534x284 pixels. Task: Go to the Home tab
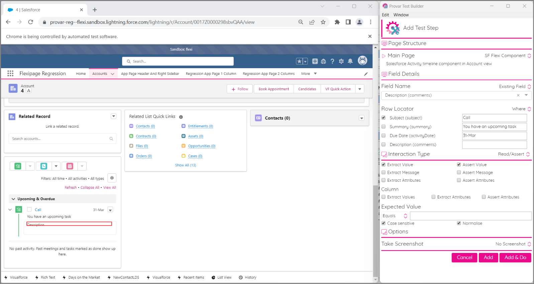pyautogui.click(x=81, y=74)
